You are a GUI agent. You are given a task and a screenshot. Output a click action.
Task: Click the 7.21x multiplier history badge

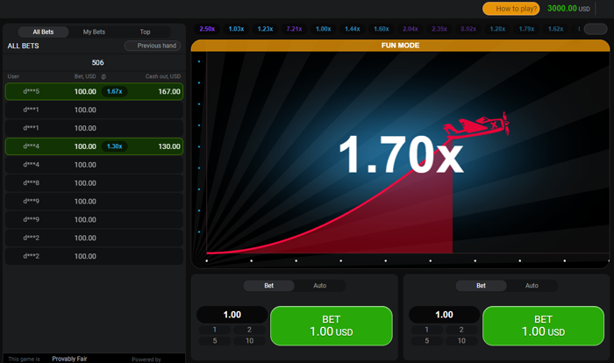pos(294,29)
